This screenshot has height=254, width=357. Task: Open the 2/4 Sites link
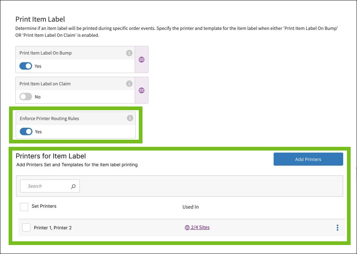200,227
